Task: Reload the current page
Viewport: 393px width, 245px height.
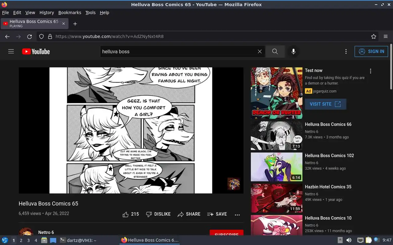Action: tap(29, 36)
